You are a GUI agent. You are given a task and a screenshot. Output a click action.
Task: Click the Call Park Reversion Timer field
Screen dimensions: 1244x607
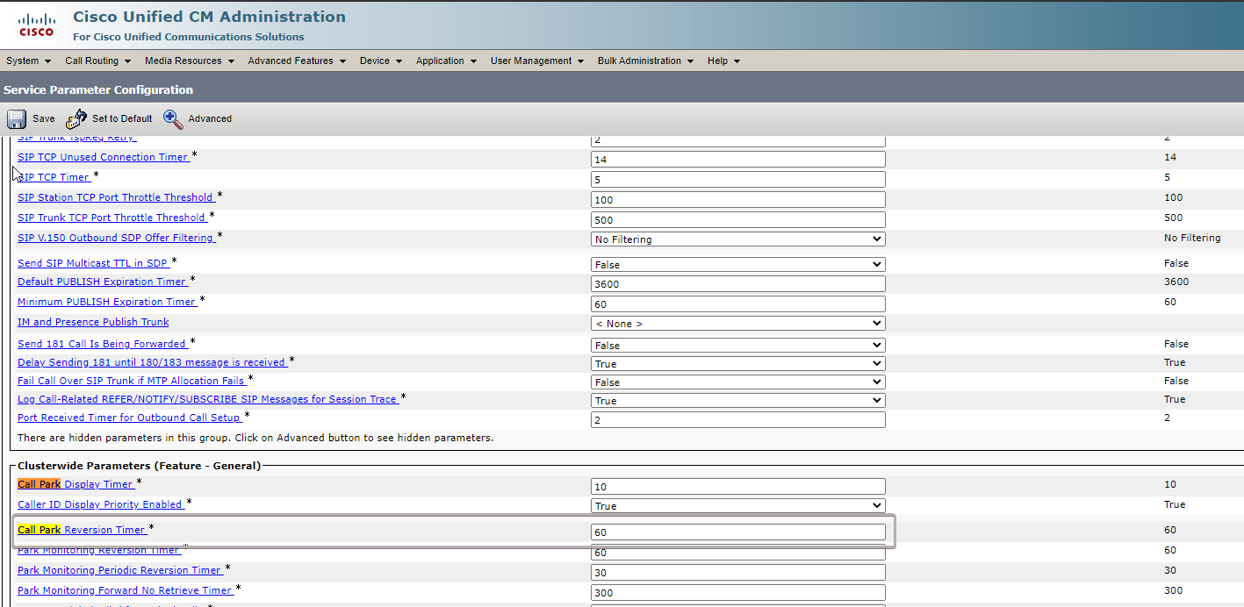pos(737,532)
